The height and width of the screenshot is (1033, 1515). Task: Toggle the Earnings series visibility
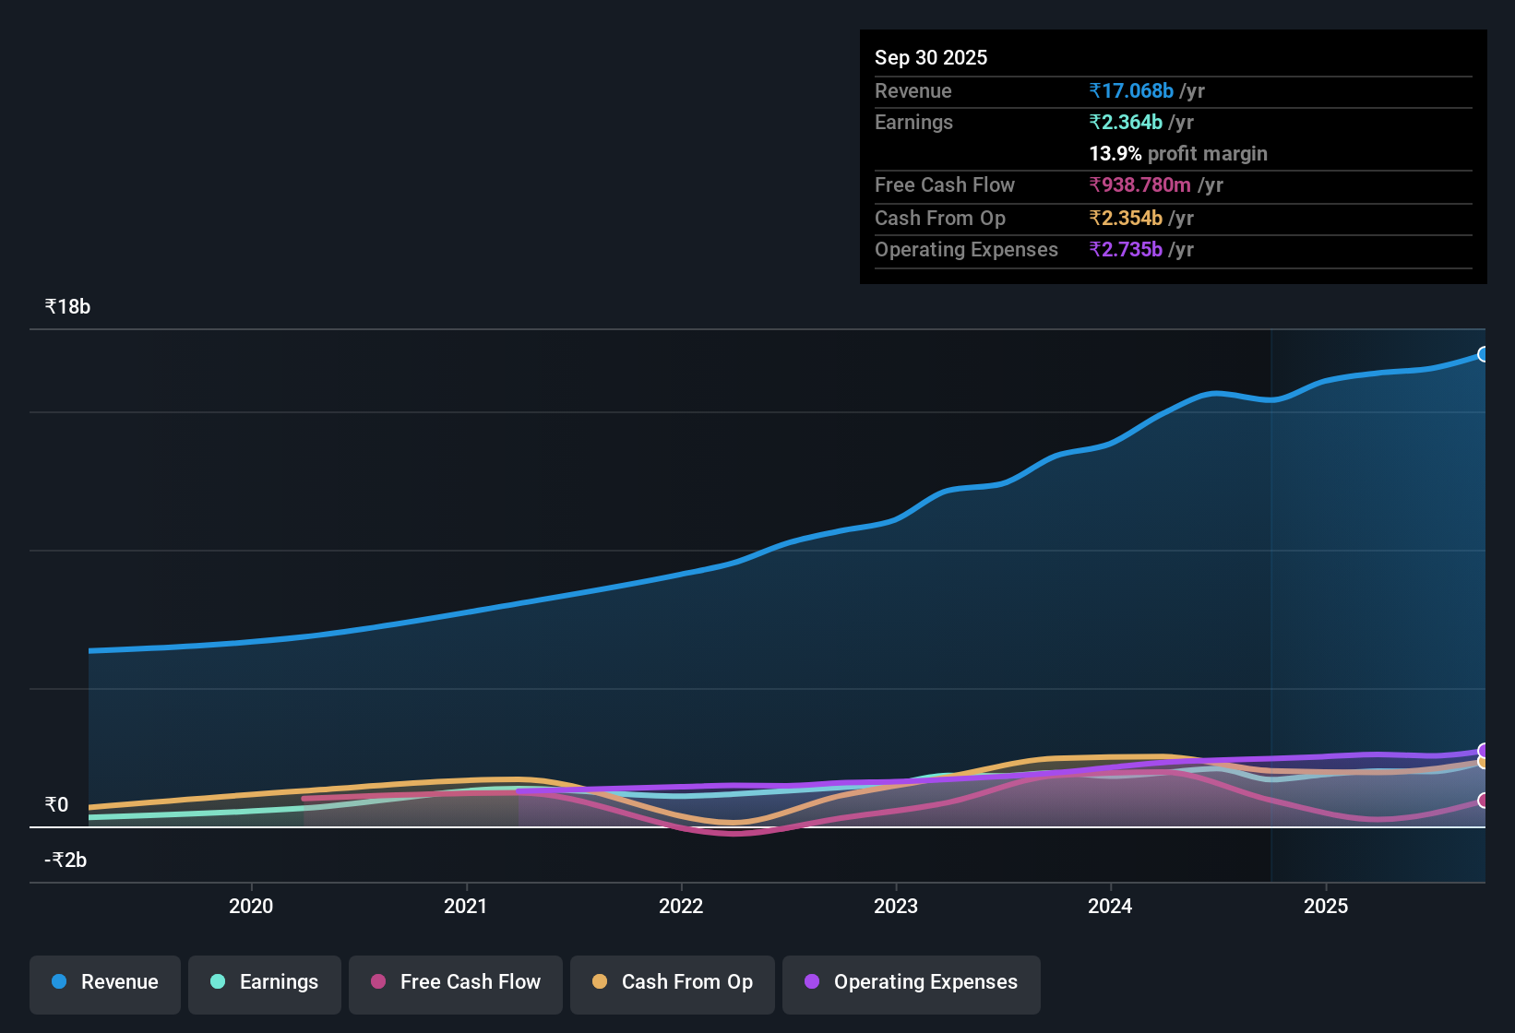pyautogui.click(x=265, y=984)
